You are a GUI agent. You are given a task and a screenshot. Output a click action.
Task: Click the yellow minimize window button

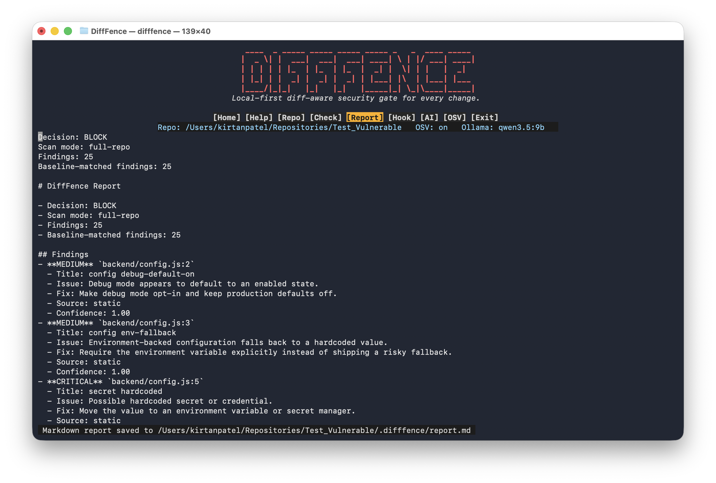click(x=54, y=31)
